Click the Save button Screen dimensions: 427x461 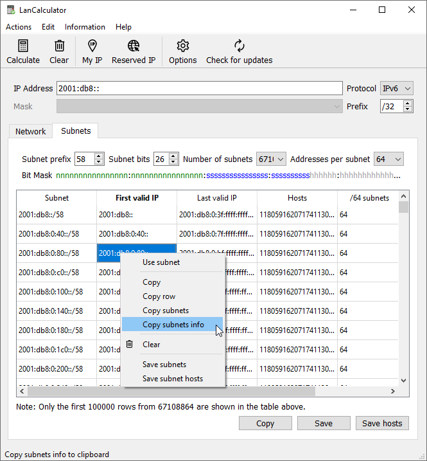coord(324,423)
